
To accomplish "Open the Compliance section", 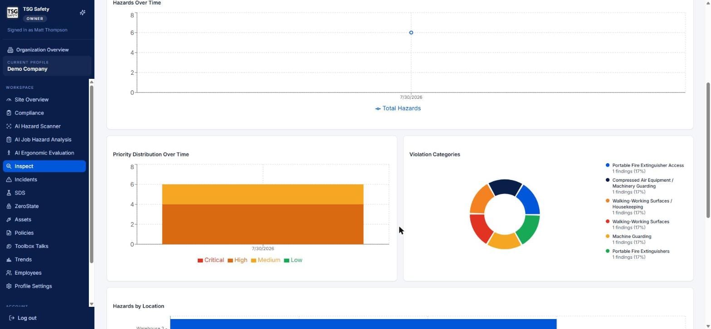I will tap(44, 113).
